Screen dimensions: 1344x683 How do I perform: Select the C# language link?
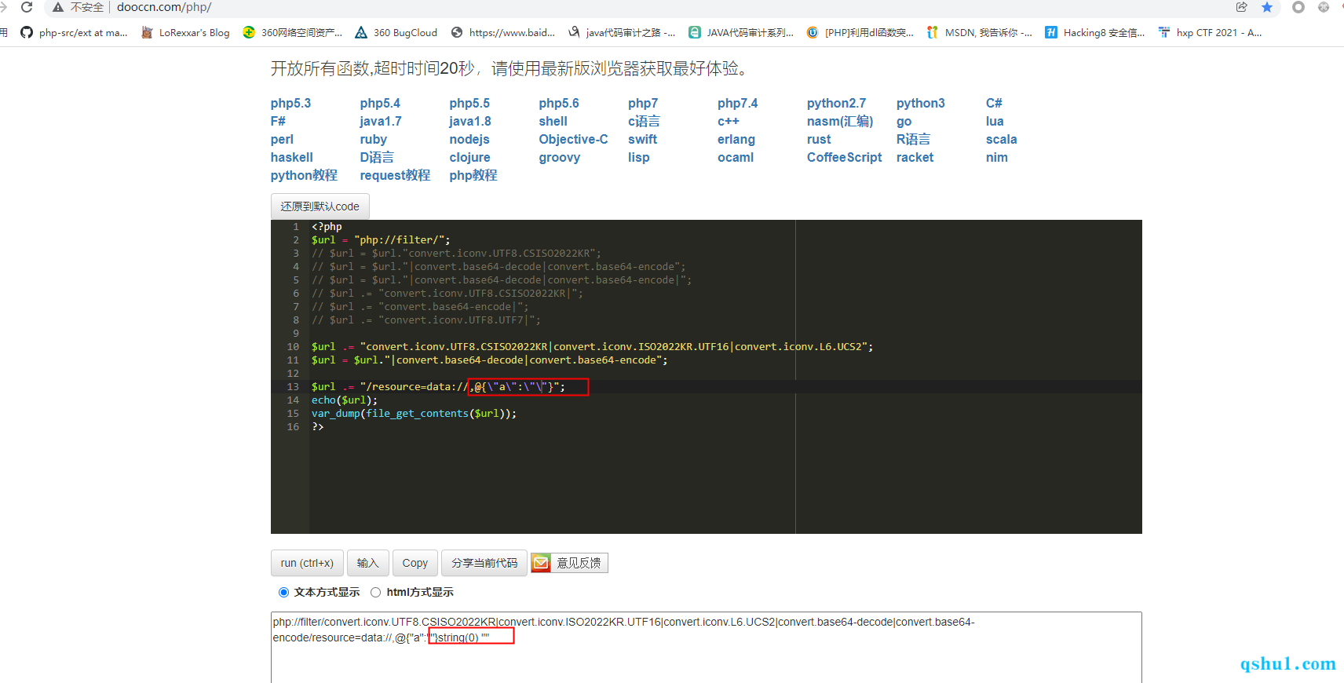[994, 103]
